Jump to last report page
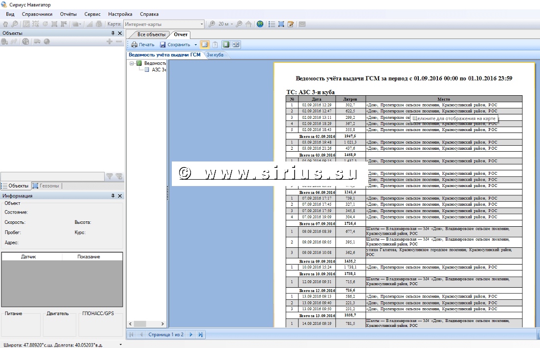Screen dimensions: 540x348 (x=200, y=335)
